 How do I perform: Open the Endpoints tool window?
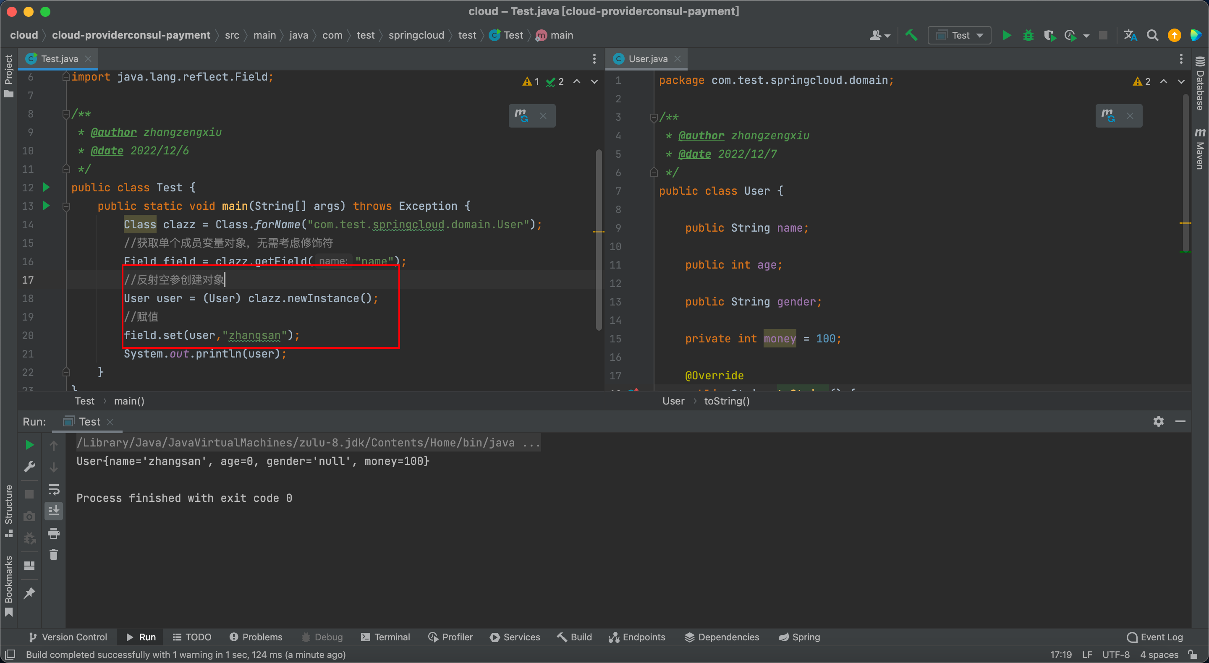tap(637, 637)
